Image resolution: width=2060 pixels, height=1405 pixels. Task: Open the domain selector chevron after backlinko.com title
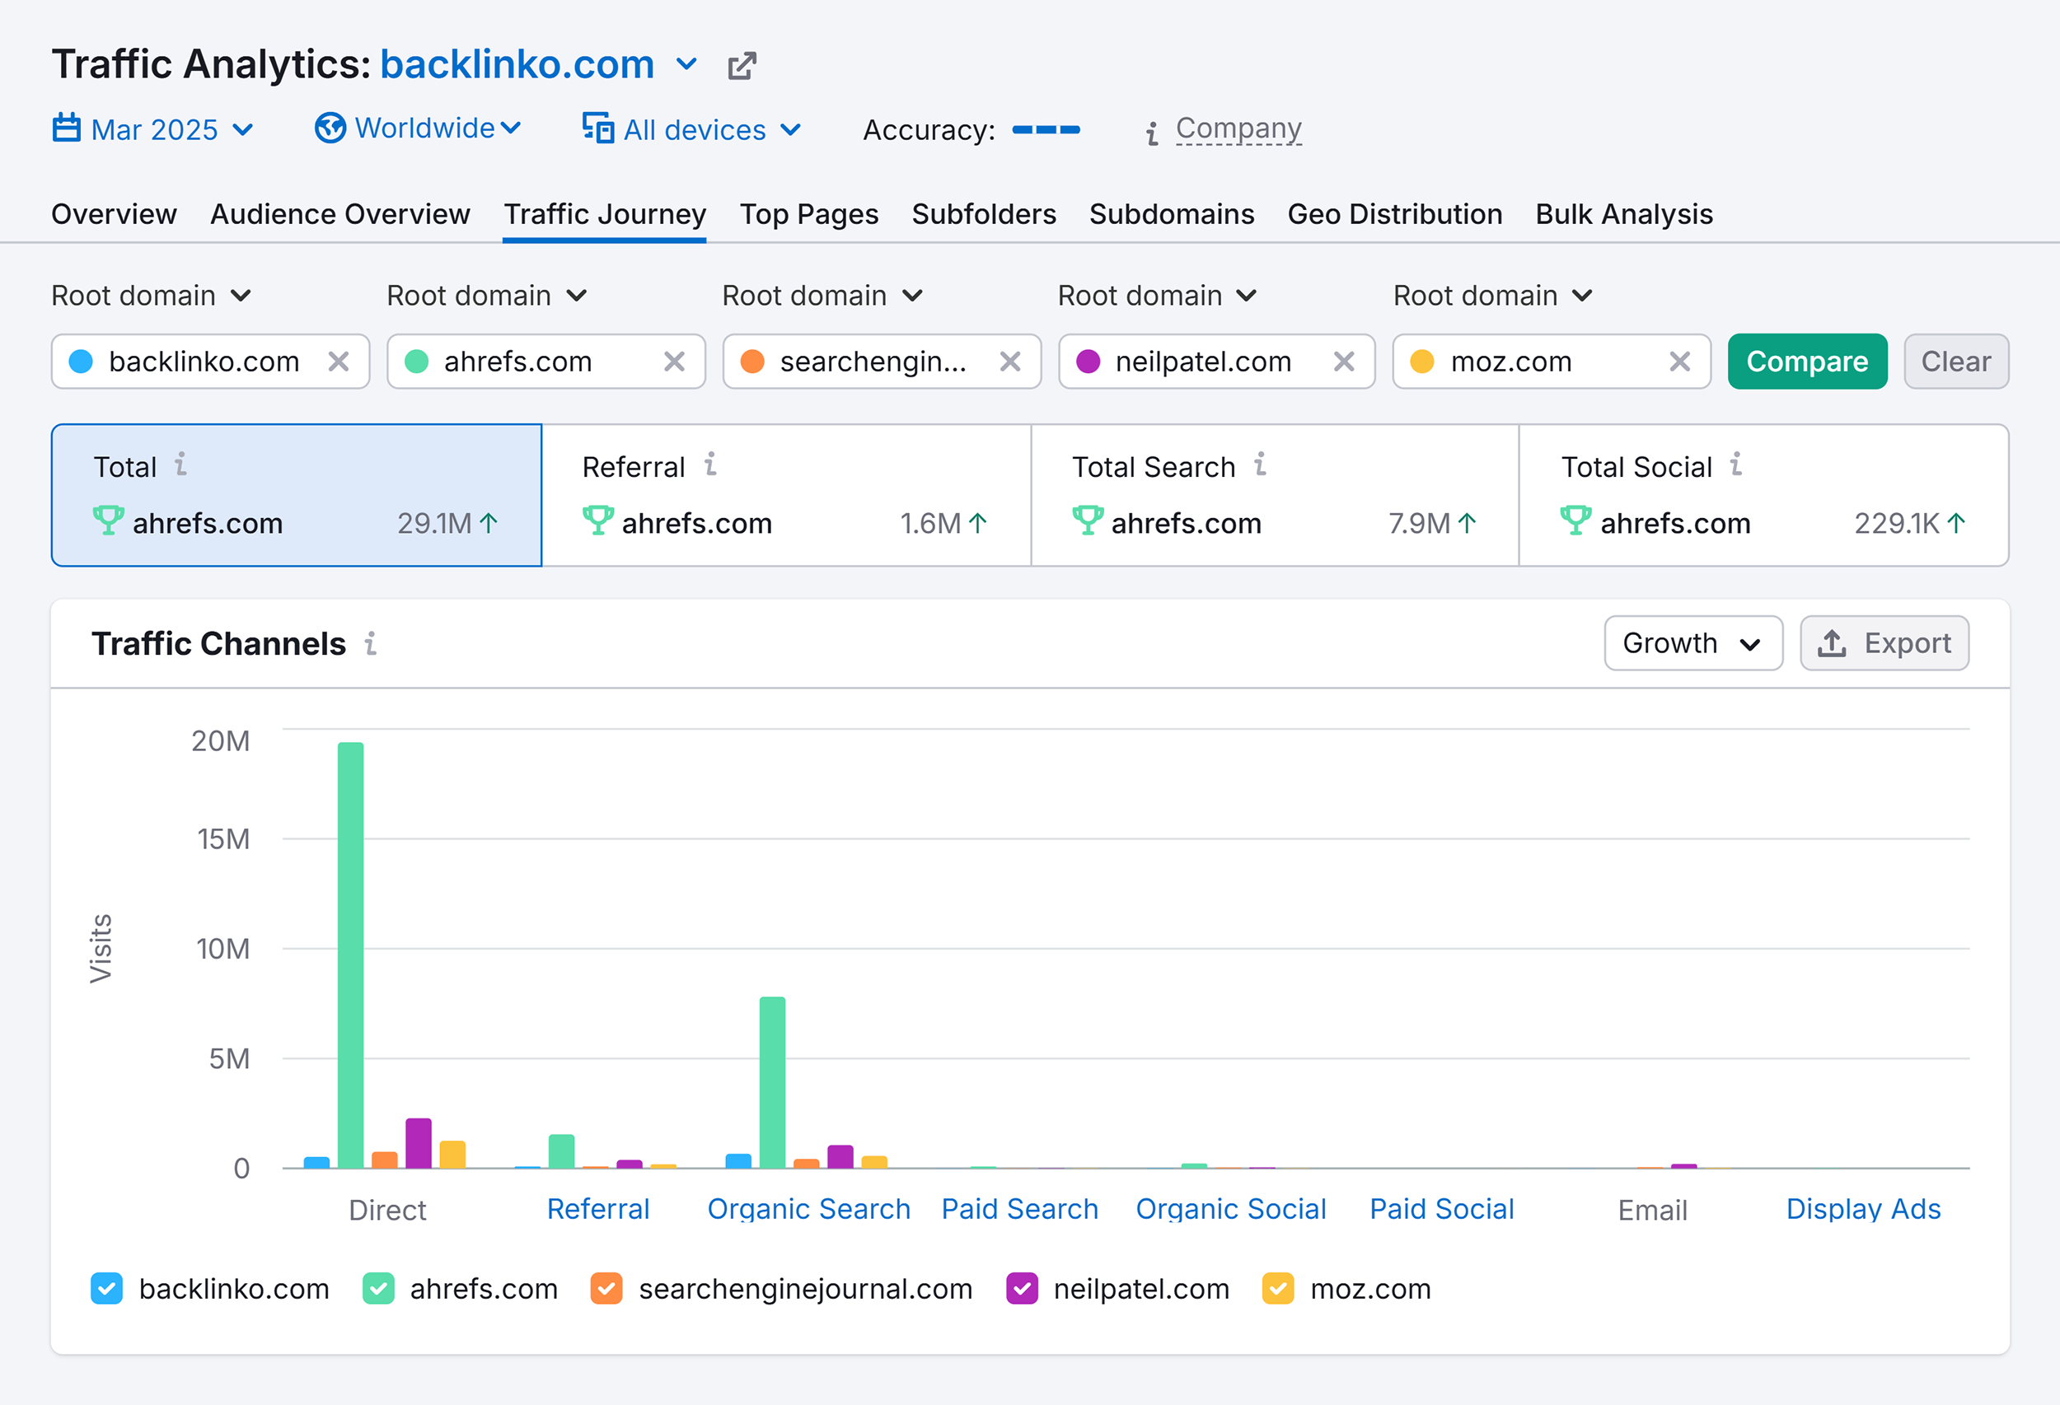coord(686,65)
